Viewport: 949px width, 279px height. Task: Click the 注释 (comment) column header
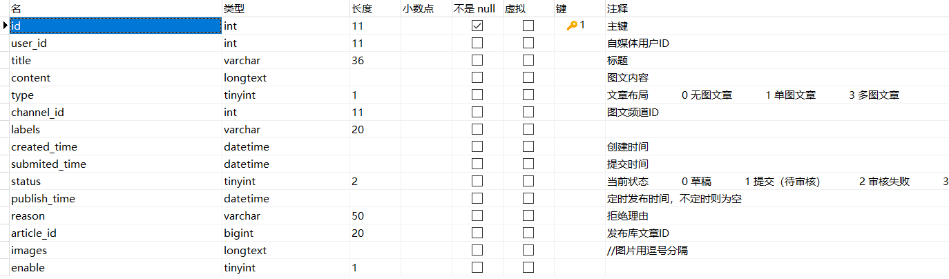click(x=617, y=8)
